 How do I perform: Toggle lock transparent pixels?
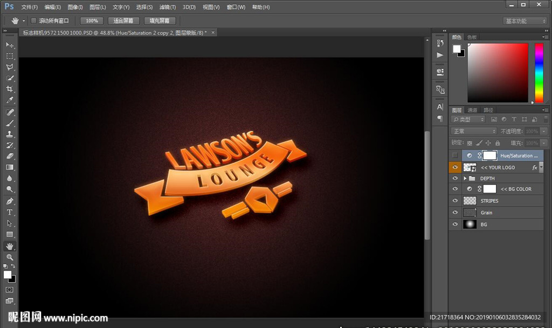(470, 143)
